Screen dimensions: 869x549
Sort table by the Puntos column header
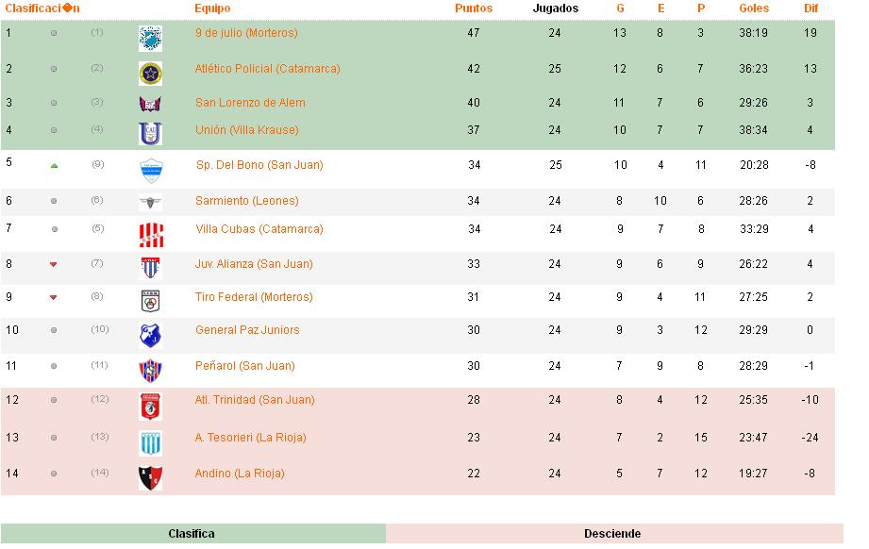474,8
